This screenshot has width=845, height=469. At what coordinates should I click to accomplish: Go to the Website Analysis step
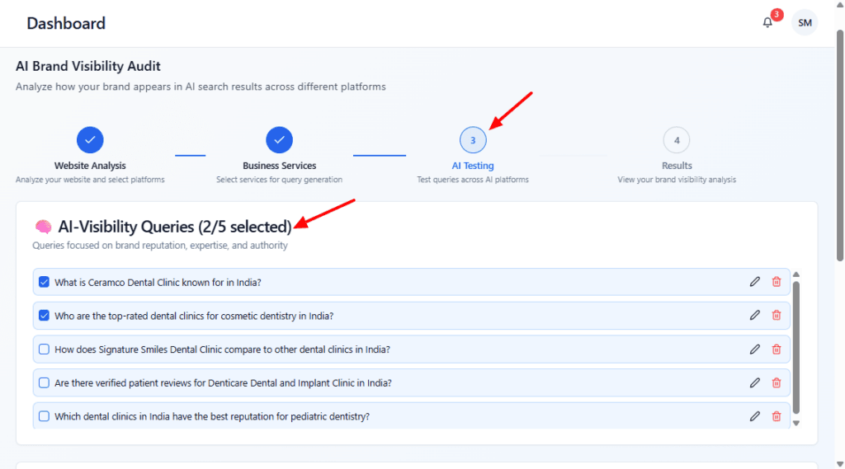pos(90,140)
